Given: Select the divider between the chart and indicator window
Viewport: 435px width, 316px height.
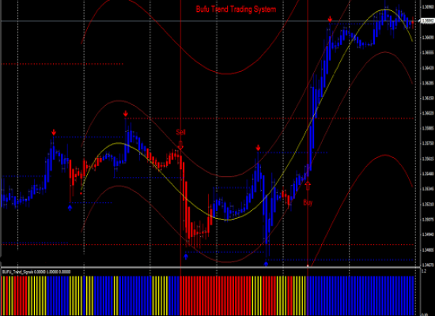Looking at the screenshot, I should click(211, 268).
